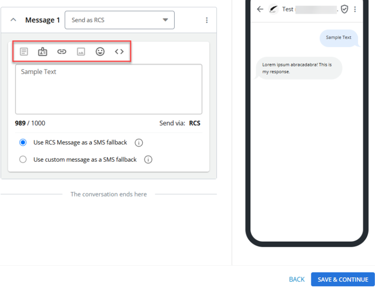The image size is (375, 288).
Task: Click SAVE & CONTINUE button
Action: pyautogui.click(x=343, y=279)
